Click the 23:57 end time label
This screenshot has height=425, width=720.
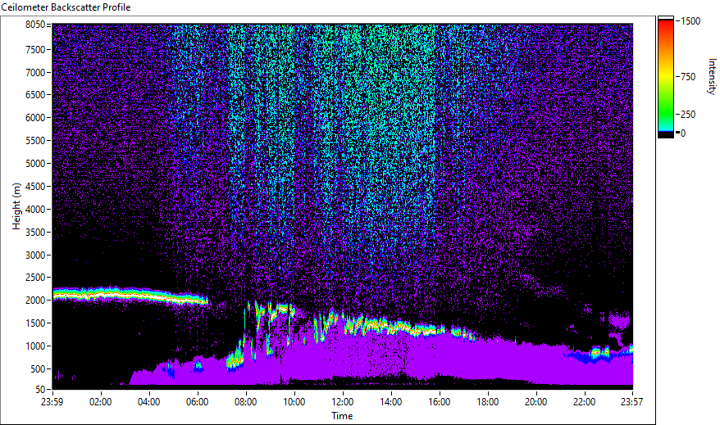click(x=632, y=402)
